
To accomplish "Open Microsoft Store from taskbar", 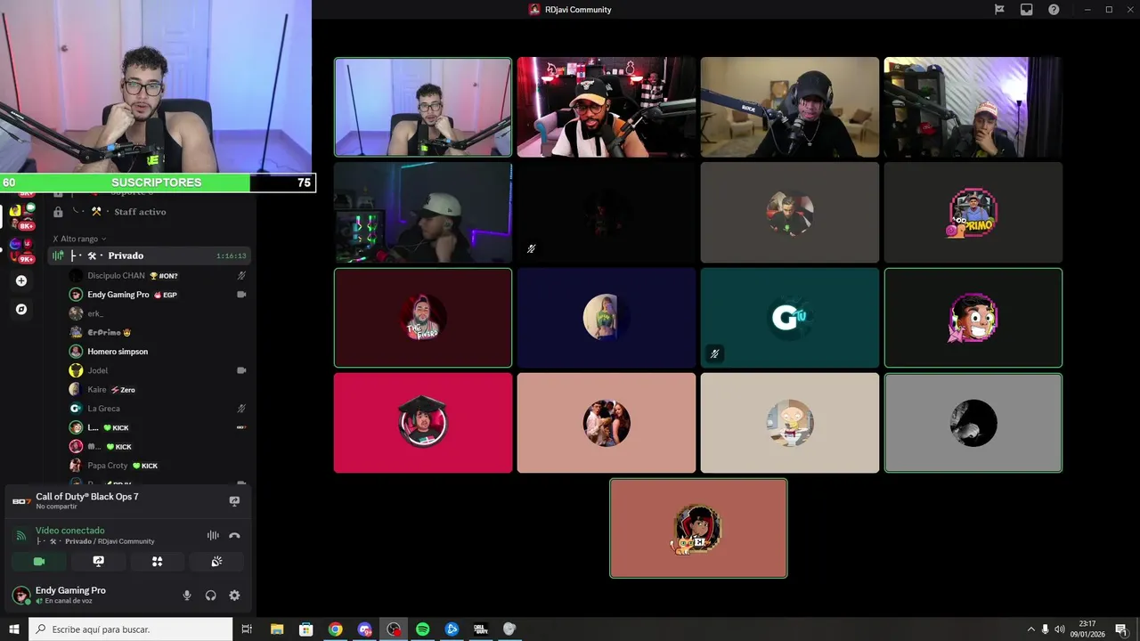I will (x=305, y=629).
